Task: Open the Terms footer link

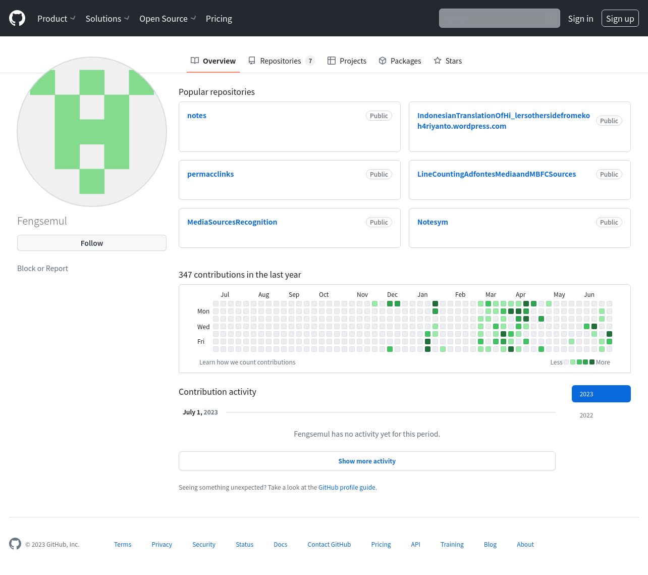Action: (x=123, y=544)
